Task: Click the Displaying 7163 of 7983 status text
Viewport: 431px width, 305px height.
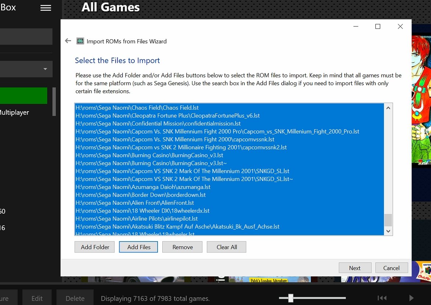Action: pyautogui.click(x=155, y=298)
